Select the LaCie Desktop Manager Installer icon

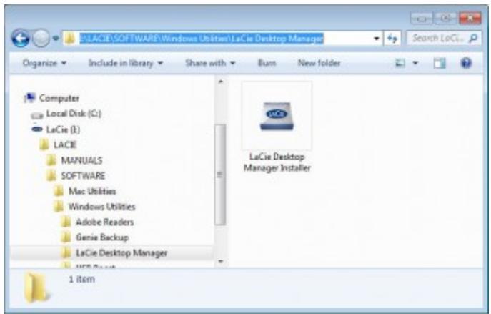(x=277, y=116)
